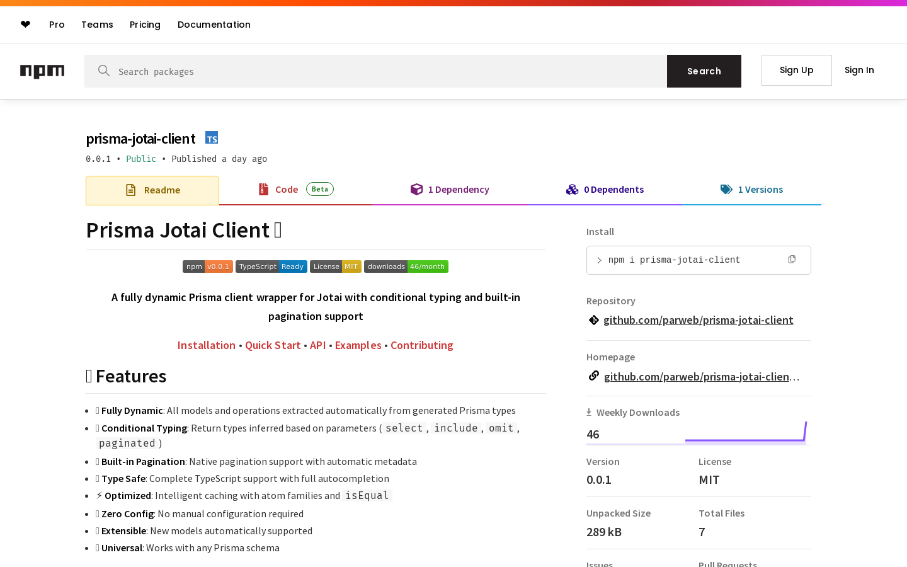Click the npm i prisma-jotai-client command text
The width and height of the screenshot is (907, 567).
(674, 260)
